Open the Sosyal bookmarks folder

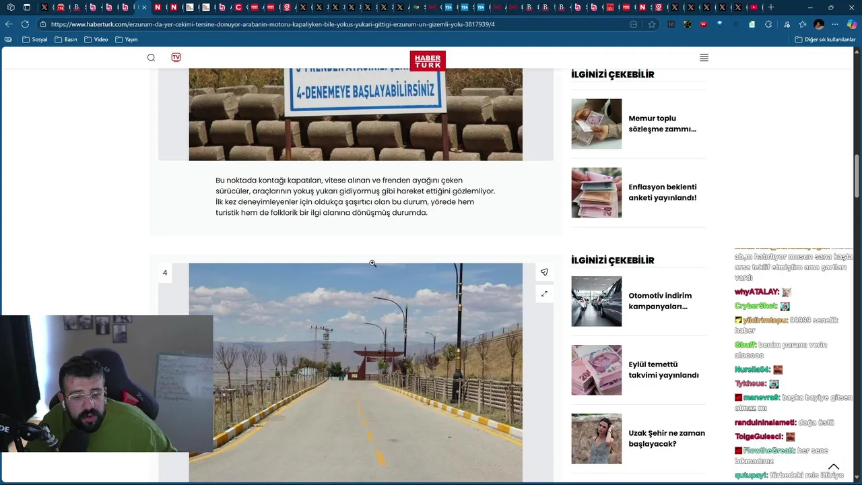click(35, 40)
